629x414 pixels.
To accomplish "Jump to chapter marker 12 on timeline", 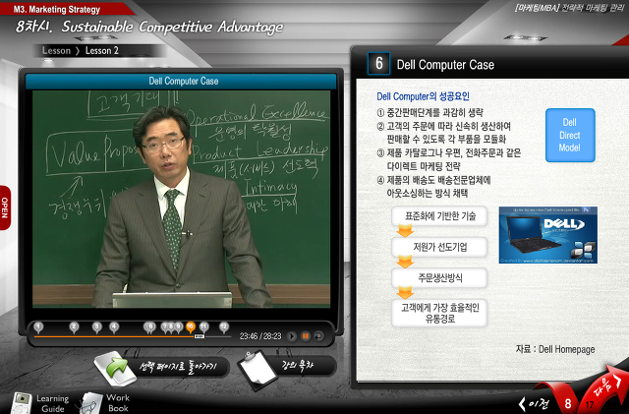I will pyautogui.click(x=224, y=327).
